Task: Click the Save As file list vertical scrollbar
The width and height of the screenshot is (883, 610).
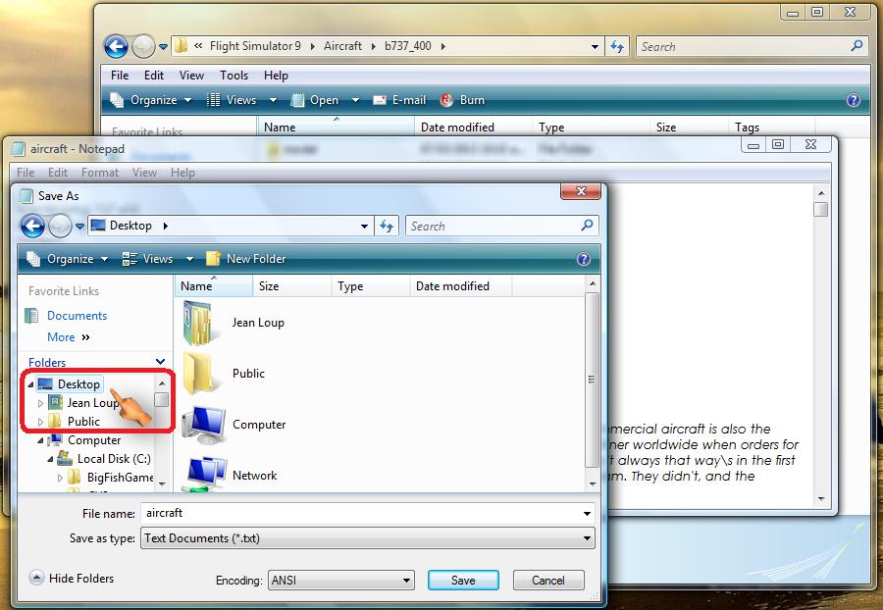Action: 592,380
